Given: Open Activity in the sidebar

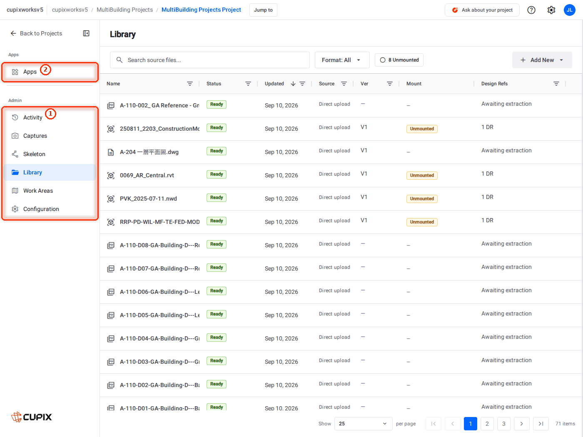Looking at the screenshot, I should click(50, 117).
